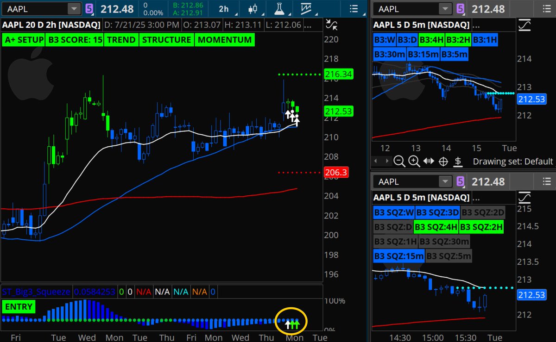Click the AAPL symbol field in lower-right chart

point(407,181)
